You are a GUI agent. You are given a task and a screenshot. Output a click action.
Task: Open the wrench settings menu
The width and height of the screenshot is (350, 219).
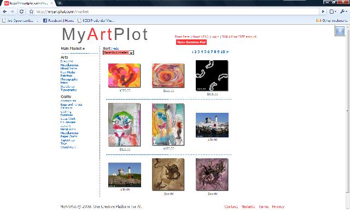click(x=343, y=11)
